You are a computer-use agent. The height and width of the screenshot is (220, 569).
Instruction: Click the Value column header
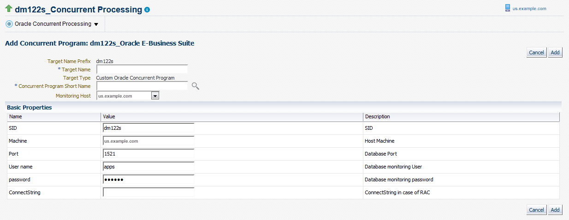coord(232,117)
